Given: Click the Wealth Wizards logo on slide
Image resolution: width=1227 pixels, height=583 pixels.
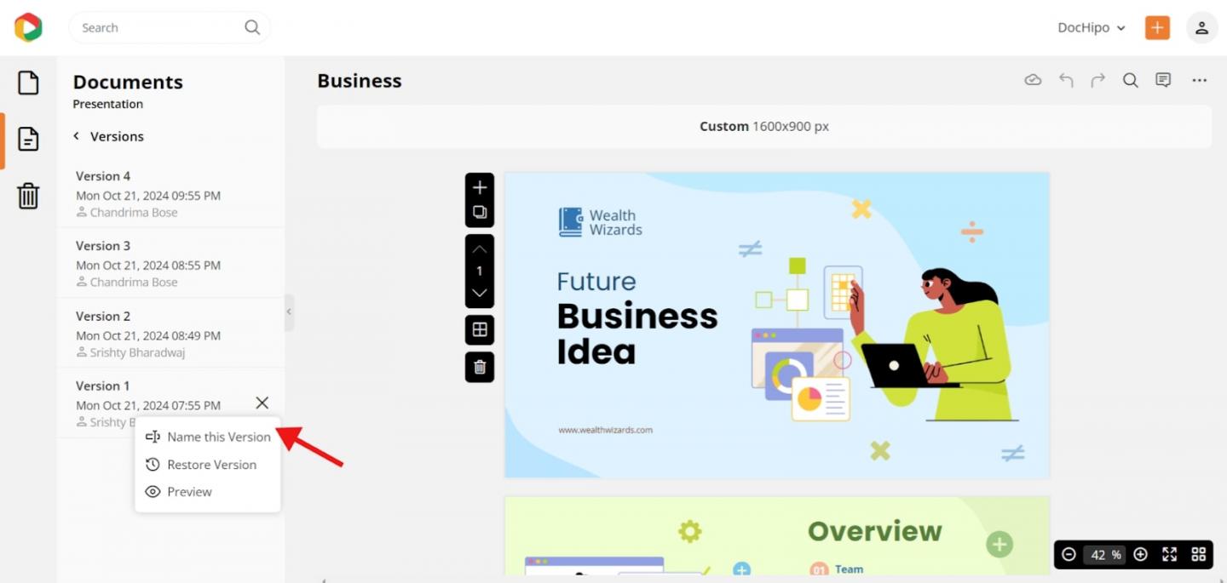Looking at the screenshot, I should coord(601,222).
